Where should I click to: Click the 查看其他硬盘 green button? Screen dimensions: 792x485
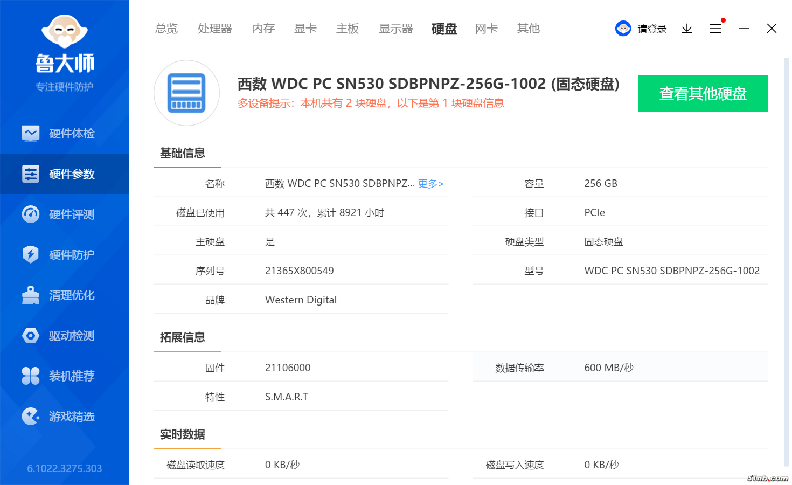point(703,93)
